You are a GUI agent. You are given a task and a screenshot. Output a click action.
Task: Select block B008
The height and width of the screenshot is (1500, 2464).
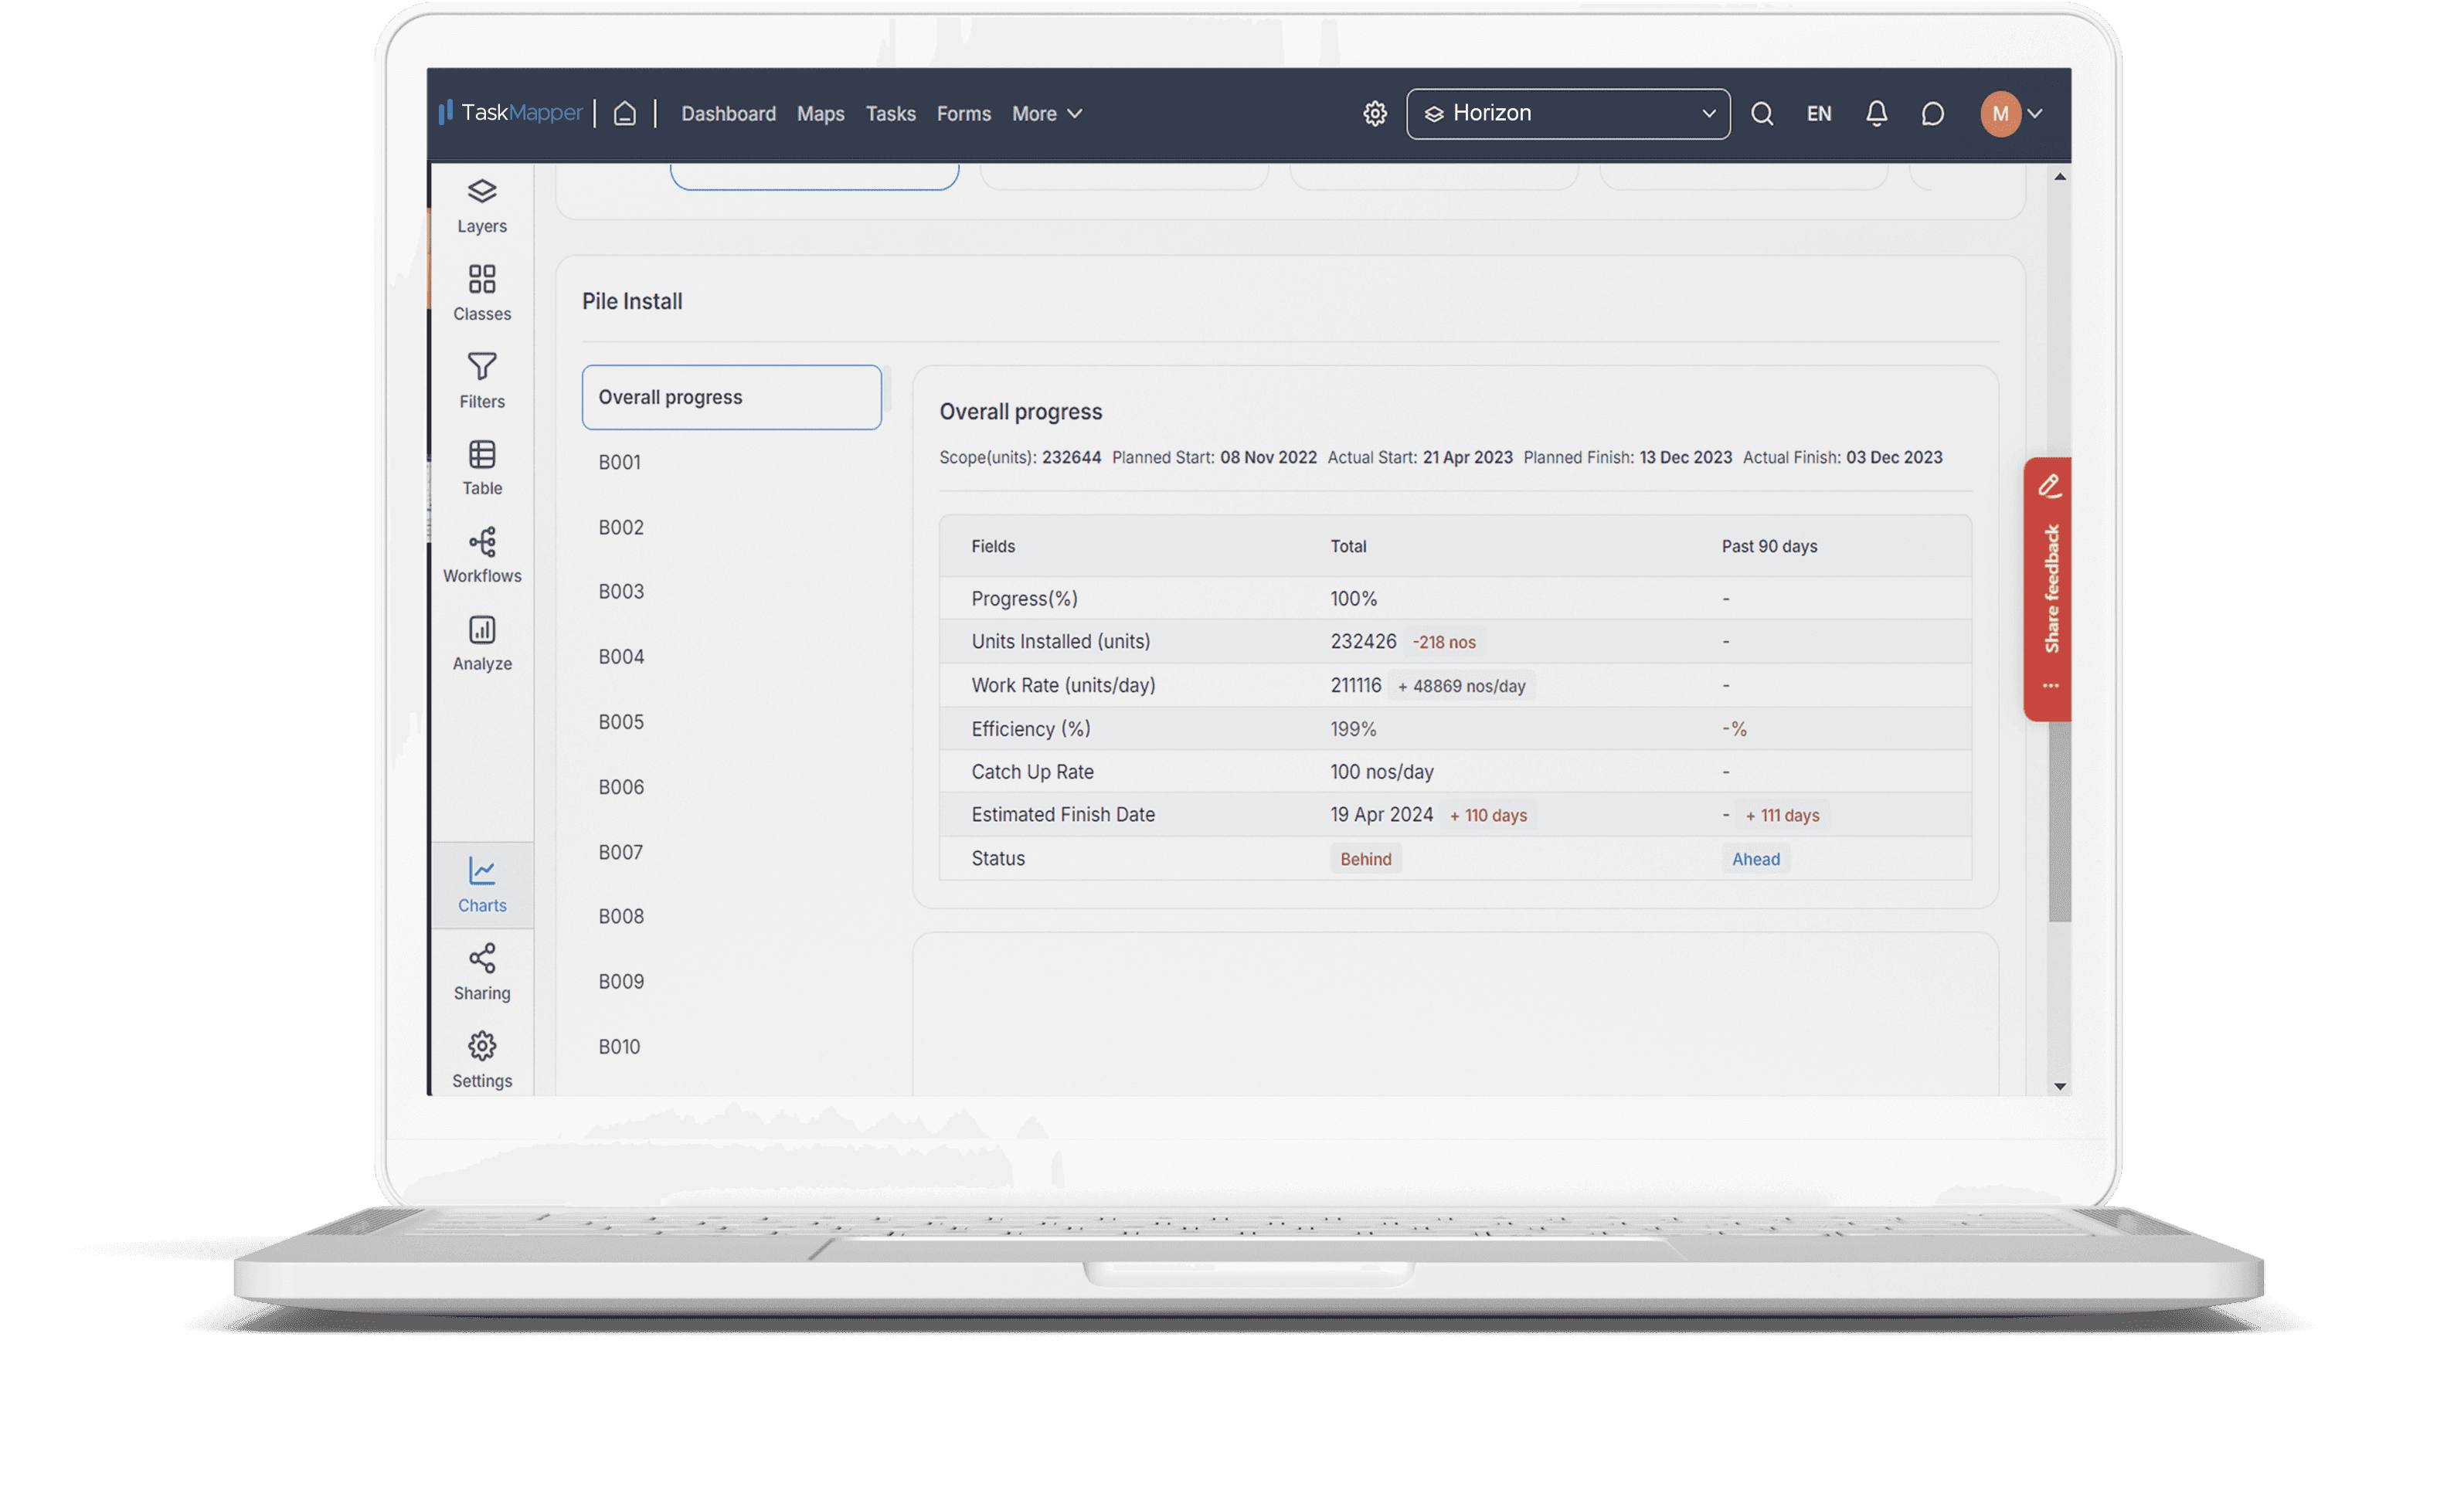pos(621,916)
